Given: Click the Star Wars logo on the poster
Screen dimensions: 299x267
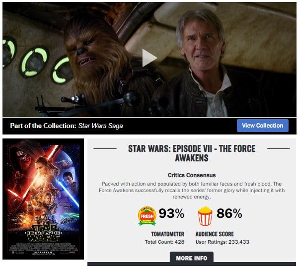Looking at the screenshot, I should [x=44, y=233].
